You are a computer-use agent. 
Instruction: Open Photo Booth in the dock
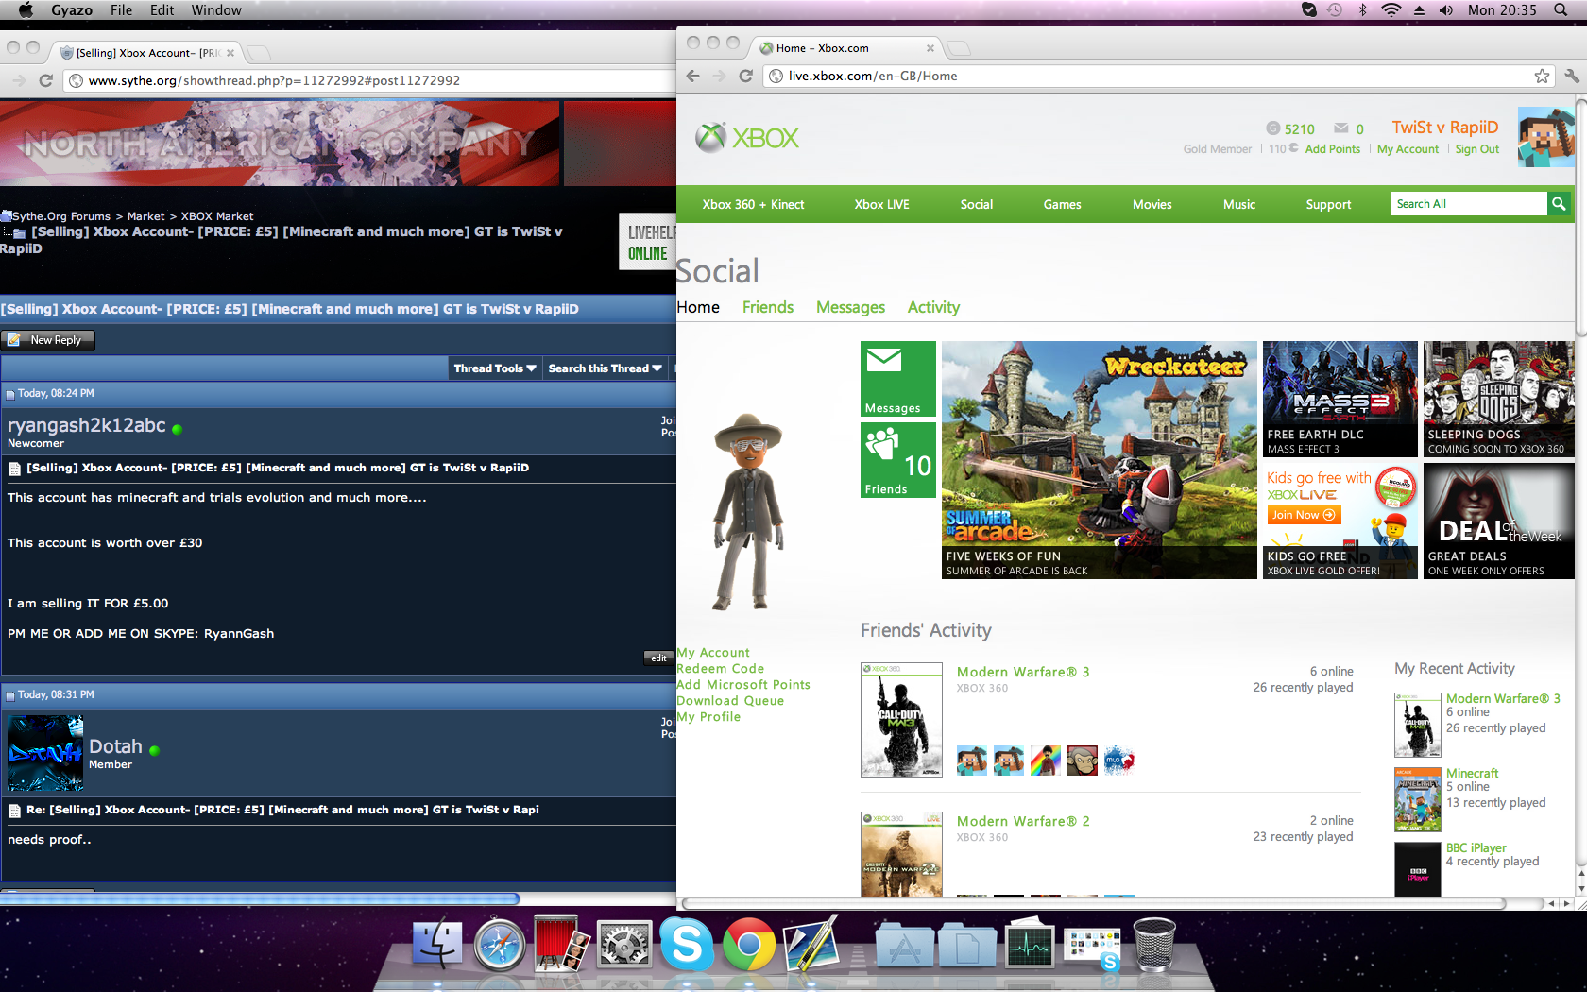562,944
